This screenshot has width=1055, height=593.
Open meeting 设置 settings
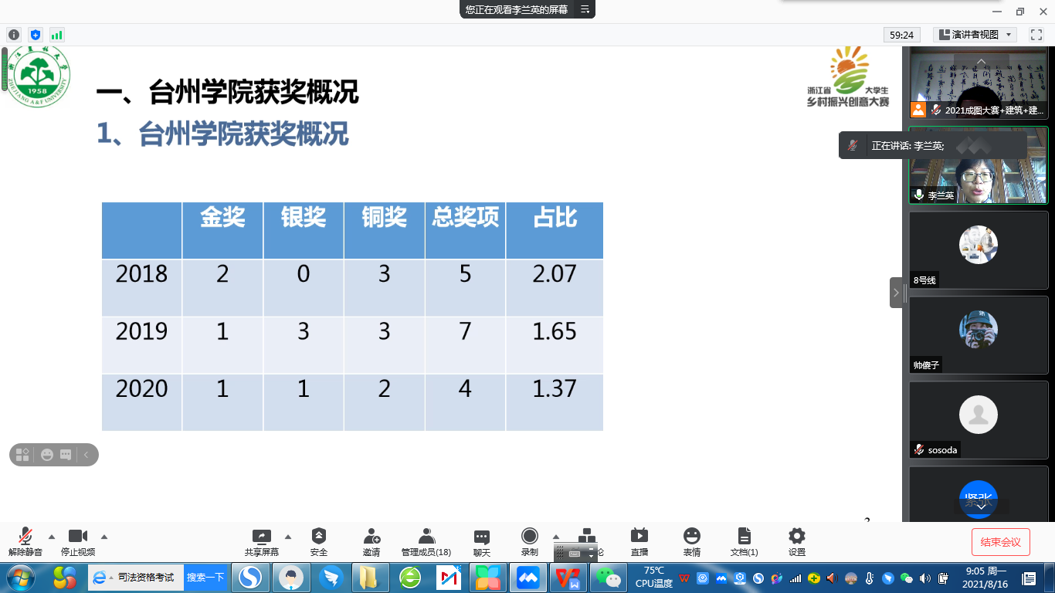tap(796, 541)
